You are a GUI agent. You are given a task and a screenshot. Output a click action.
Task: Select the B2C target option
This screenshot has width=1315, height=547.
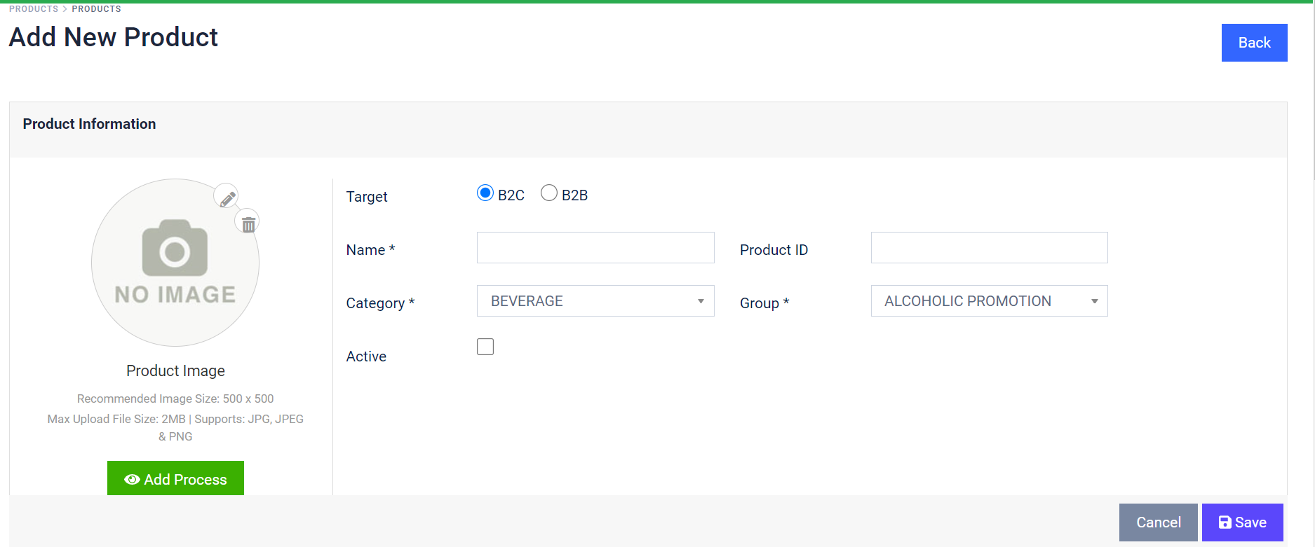[485, 193]
